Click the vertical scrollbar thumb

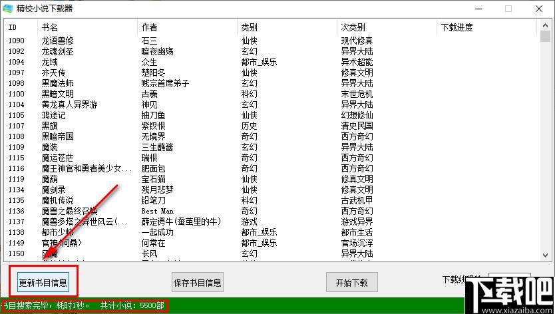pyautogui.click(x=545, y=37)
